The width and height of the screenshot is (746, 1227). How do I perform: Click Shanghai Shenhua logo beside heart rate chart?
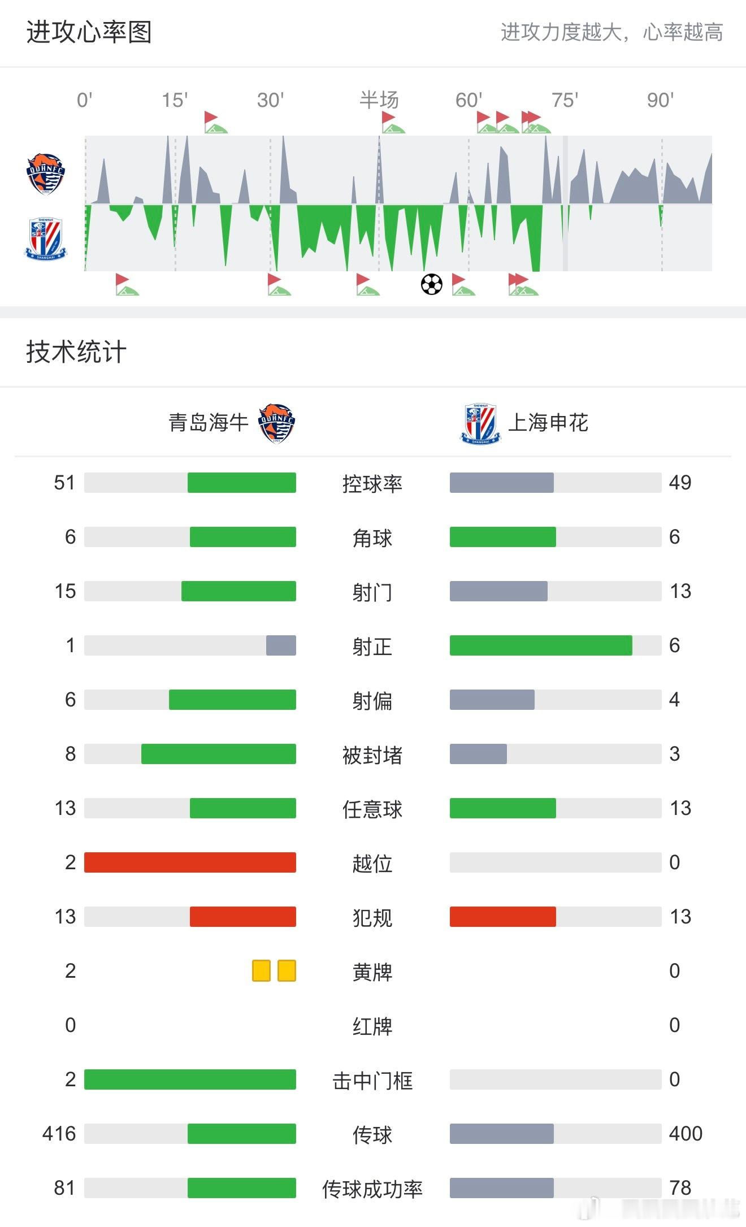pos(46,239)
